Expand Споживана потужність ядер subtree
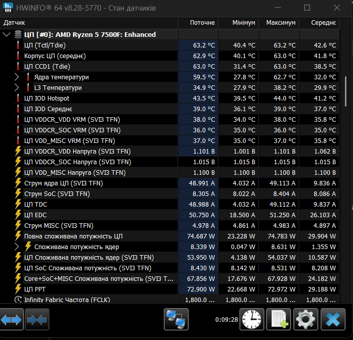Viewport: 353px width, 340px height. [17, 247]
